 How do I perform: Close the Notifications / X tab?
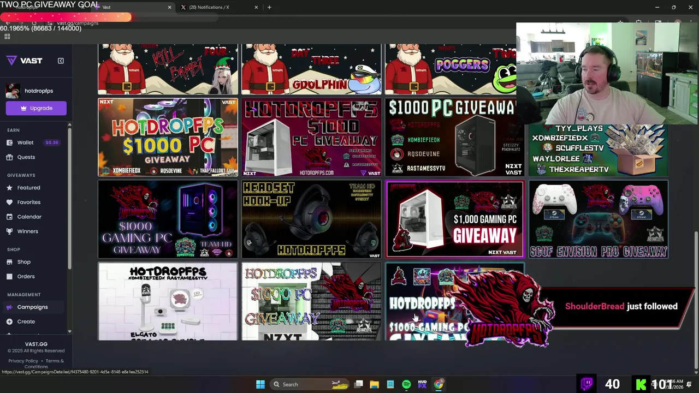coord(256,7)
